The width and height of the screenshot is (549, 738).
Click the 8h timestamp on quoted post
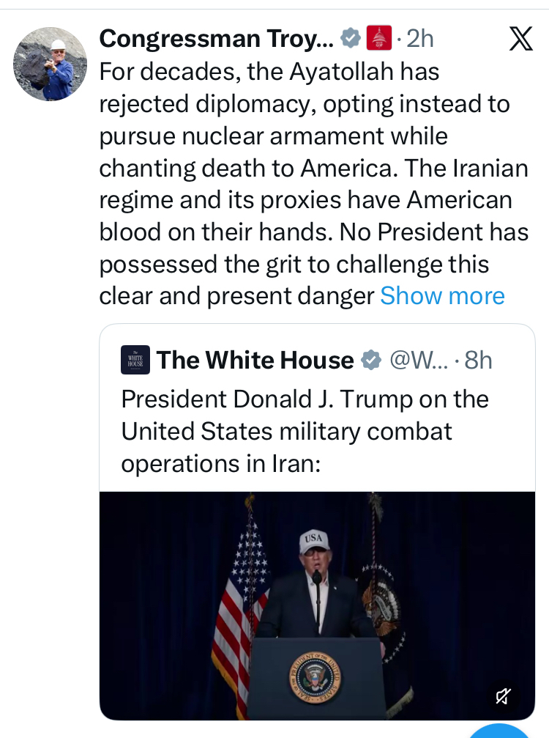click(479, 360)
